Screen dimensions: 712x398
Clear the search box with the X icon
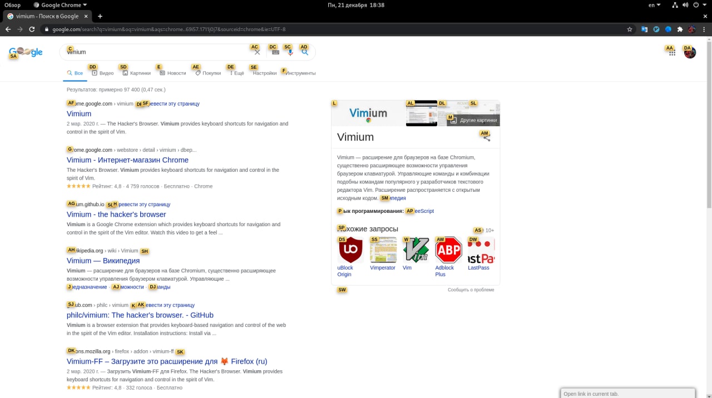(257, 52)
